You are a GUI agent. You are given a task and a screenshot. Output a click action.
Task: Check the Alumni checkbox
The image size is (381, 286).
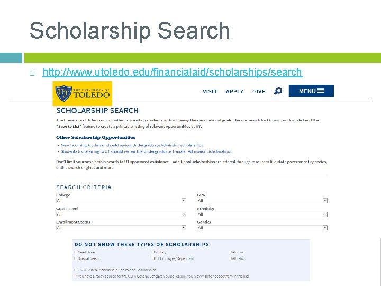pos(231,252)
